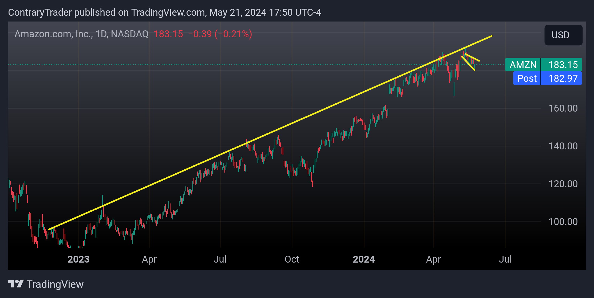Click the 120.00 price axis label
Viewport: 594px width, 298px height.
click(x=563, y=184)
